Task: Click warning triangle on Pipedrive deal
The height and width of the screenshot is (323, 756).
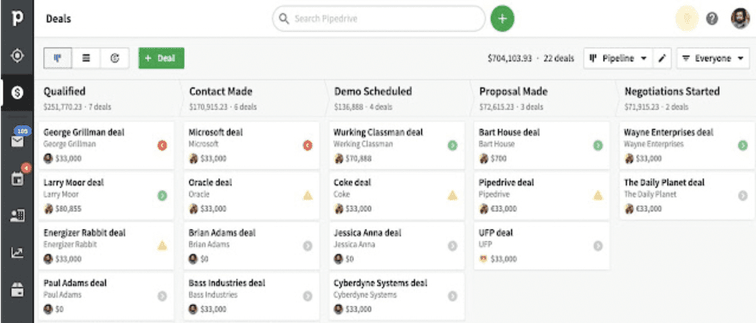Action: tap(598, 195)
